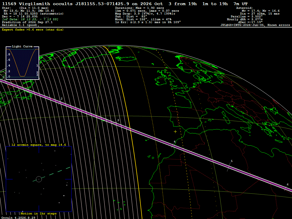Click the 'Motion in 1hr steps' caption

(x=38, y=213)
